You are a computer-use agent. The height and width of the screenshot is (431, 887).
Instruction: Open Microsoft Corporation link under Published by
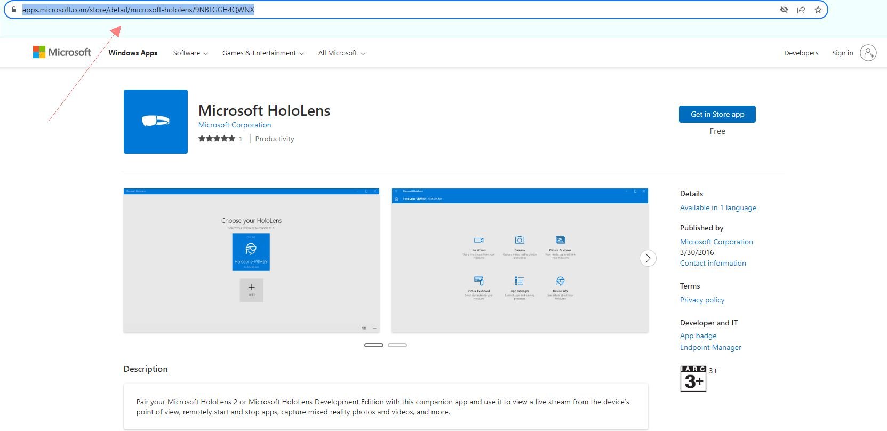tap(716, 242)
